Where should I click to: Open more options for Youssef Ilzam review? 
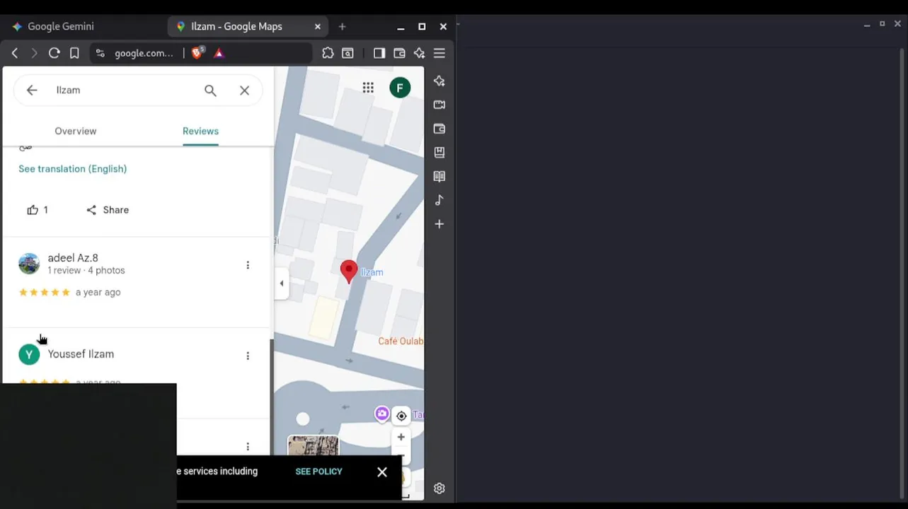point(248,356)
